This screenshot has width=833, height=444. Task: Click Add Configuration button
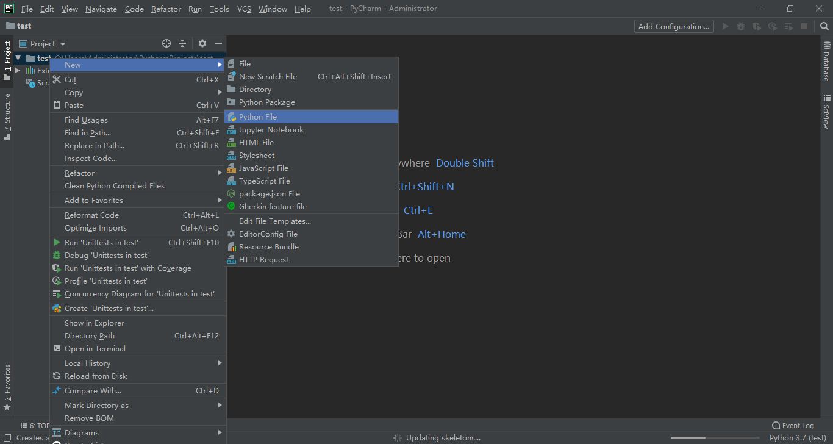click(x=674, y=26)
